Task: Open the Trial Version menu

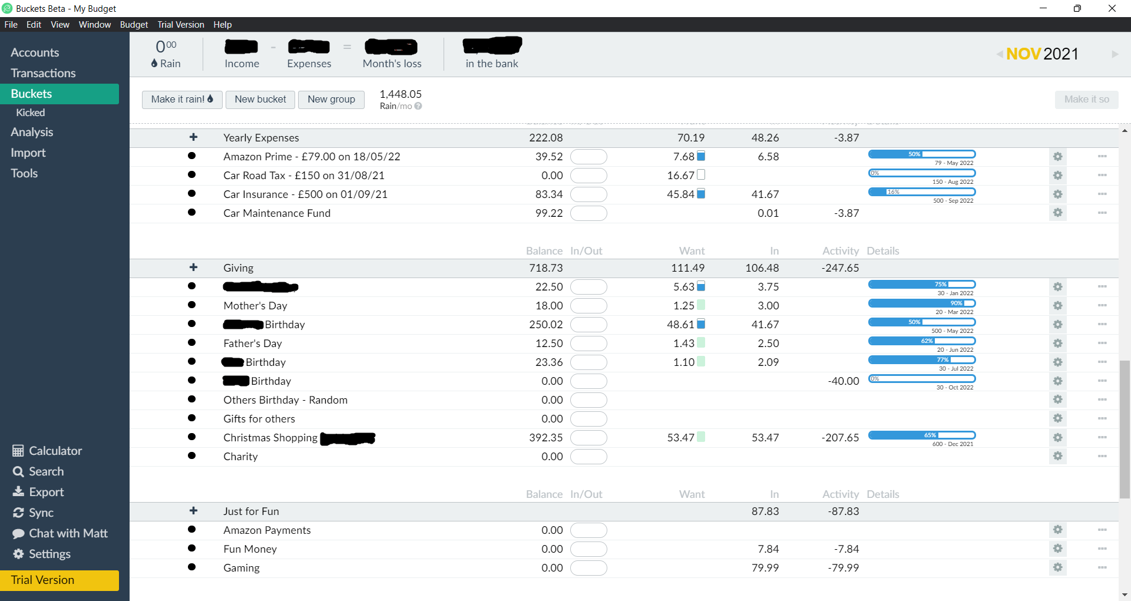Action: click(x=180, y=25)
